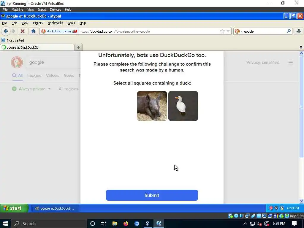The image size is (304, 228).
Task: Select the white duck image square
Action: click(x=183, y=106)
